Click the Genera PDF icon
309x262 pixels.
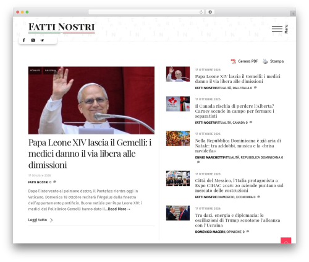point(234,61)
